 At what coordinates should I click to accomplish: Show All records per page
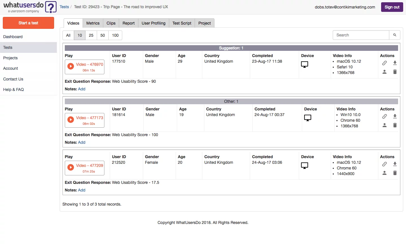[x=68, y=35]
